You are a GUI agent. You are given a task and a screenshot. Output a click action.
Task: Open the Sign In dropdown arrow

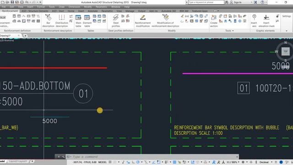tap(251, 2)
